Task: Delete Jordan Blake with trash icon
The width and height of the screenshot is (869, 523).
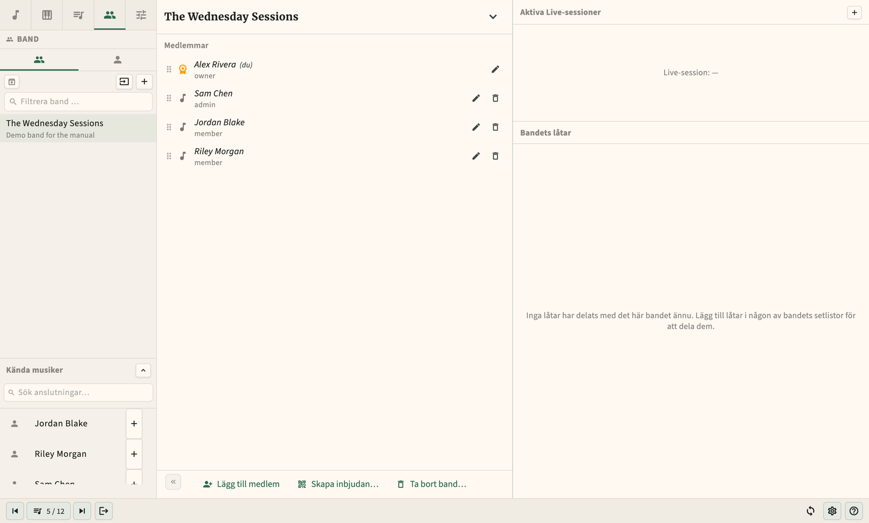Action: pos(495,127)
